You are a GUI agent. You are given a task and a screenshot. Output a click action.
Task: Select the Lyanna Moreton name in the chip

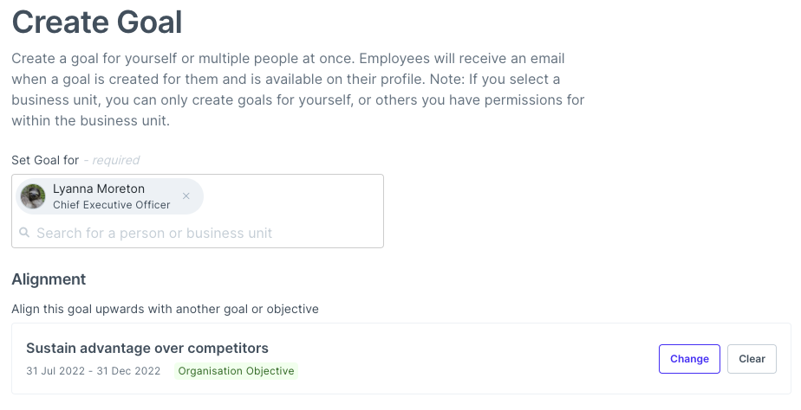tap(99, 189)
